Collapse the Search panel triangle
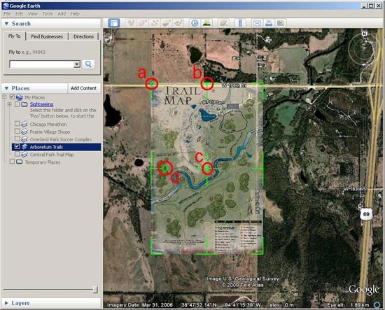 [6, 24]
